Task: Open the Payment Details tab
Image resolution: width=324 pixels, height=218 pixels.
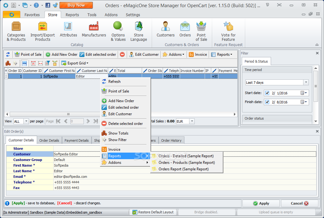Action: tap(76, 140)
